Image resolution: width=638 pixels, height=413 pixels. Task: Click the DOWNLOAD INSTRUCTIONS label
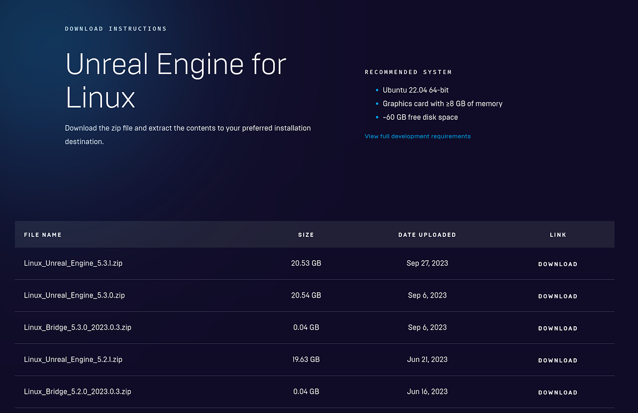[115, 29]
